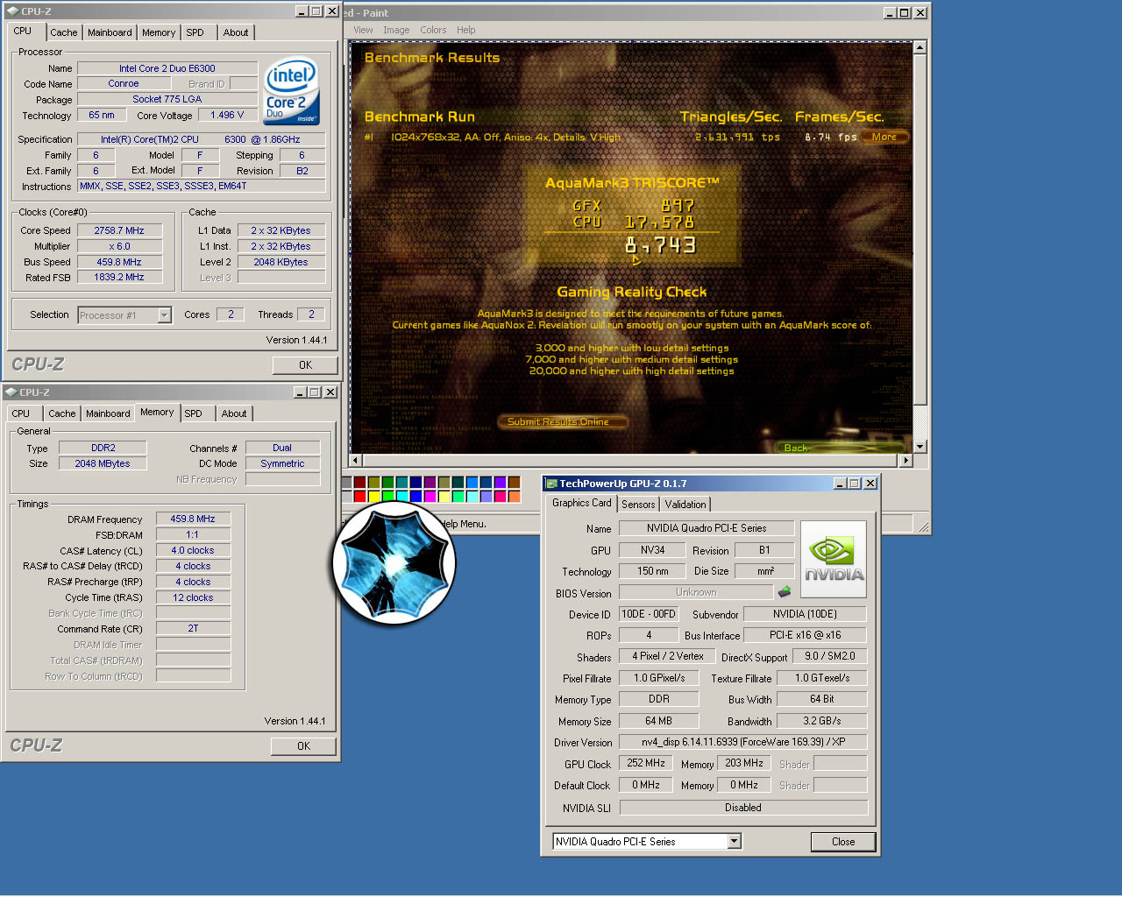Choose the teal color swatch

pyautogui.click(x=401, y=483)
